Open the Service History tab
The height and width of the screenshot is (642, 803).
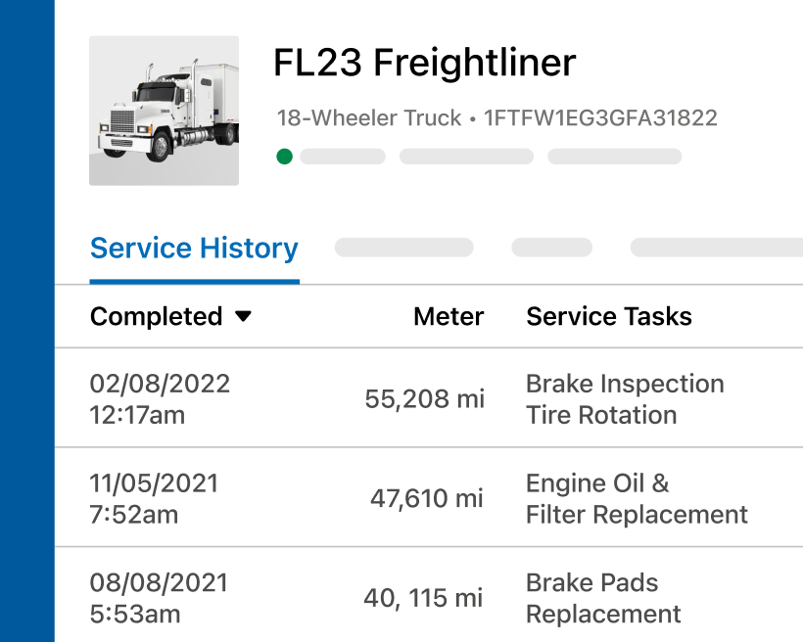(194, 249)
